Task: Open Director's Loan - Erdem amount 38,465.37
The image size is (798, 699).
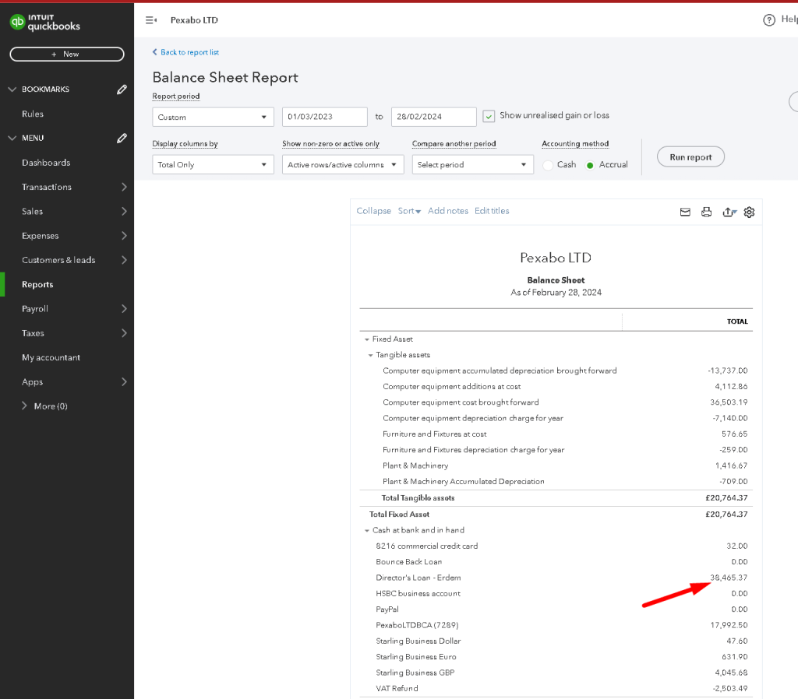Action: pos(729,578)
